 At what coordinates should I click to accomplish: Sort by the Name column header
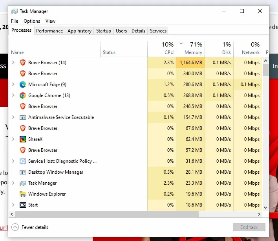pyautogui.click(x=54, y=49)
